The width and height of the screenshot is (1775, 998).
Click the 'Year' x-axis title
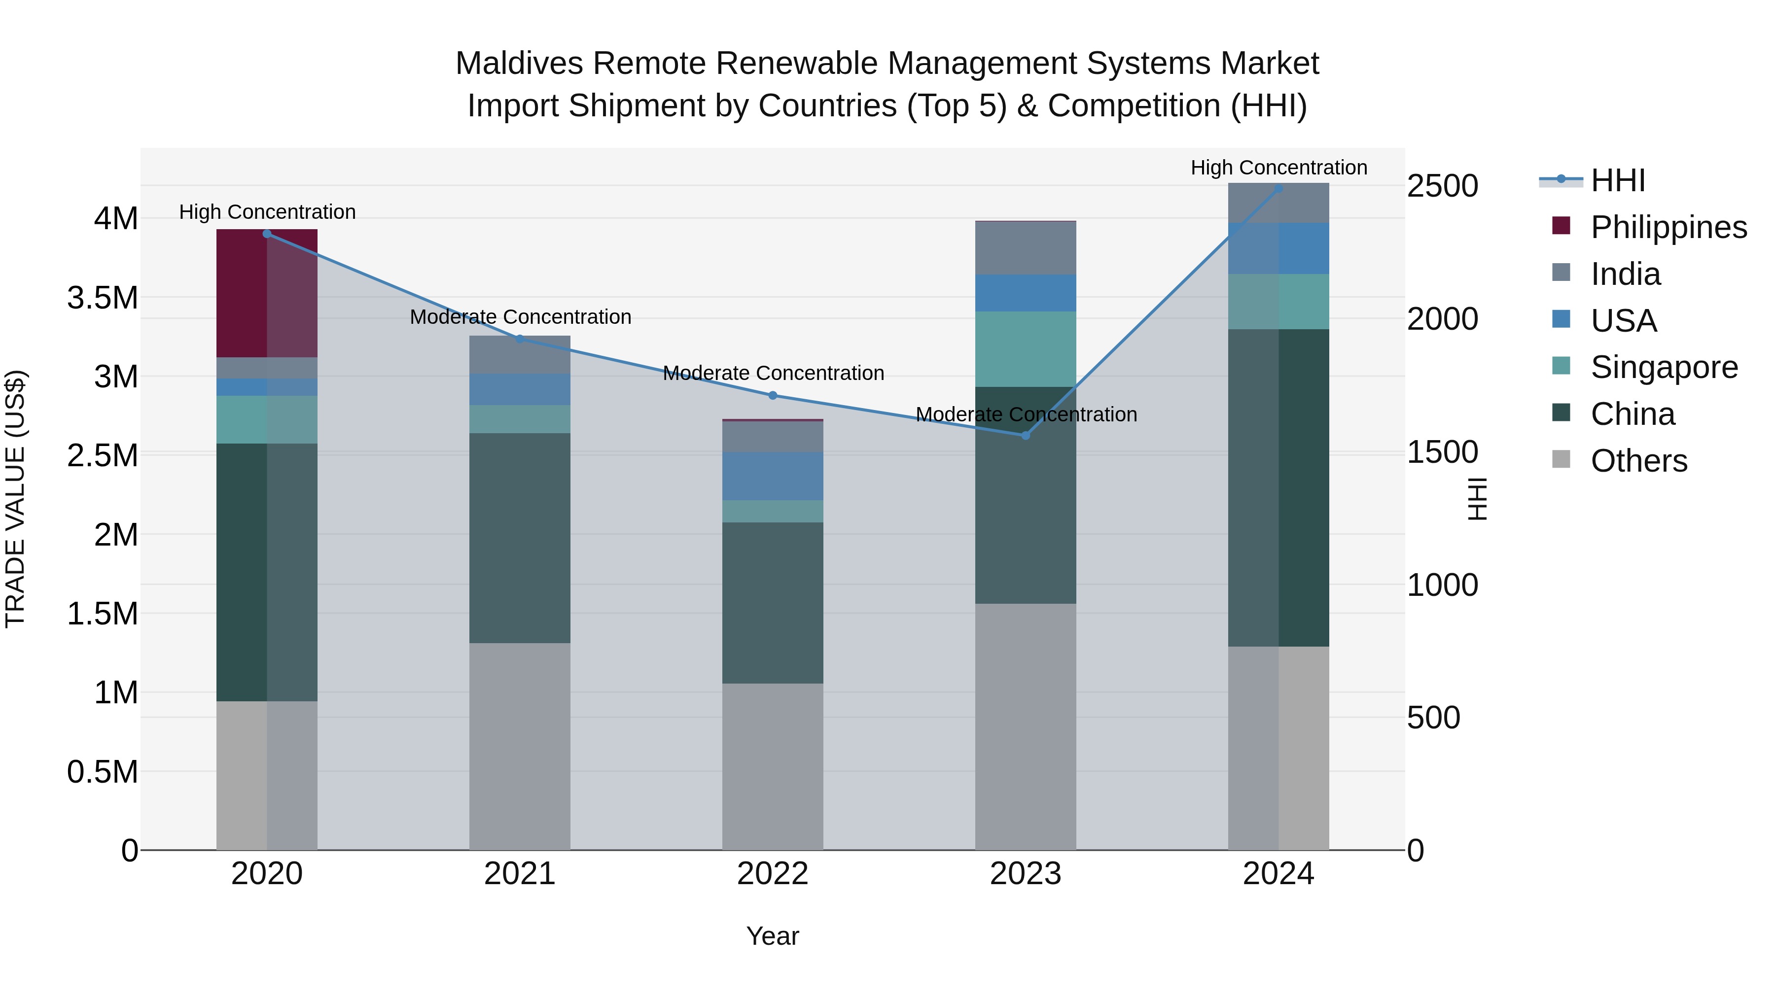coord(773,936)
